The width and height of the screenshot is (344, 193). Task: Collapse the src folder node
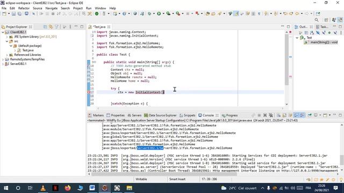click(x=7, y=41)
